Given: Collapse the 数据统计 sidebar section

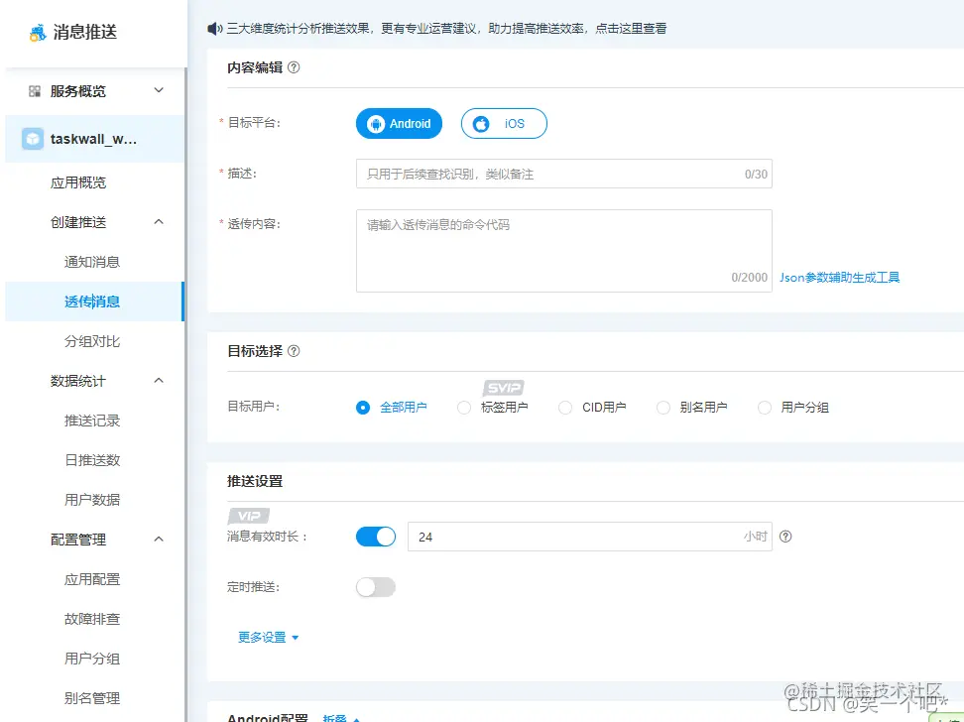Looking at the screenshot, I should [157, 380].
